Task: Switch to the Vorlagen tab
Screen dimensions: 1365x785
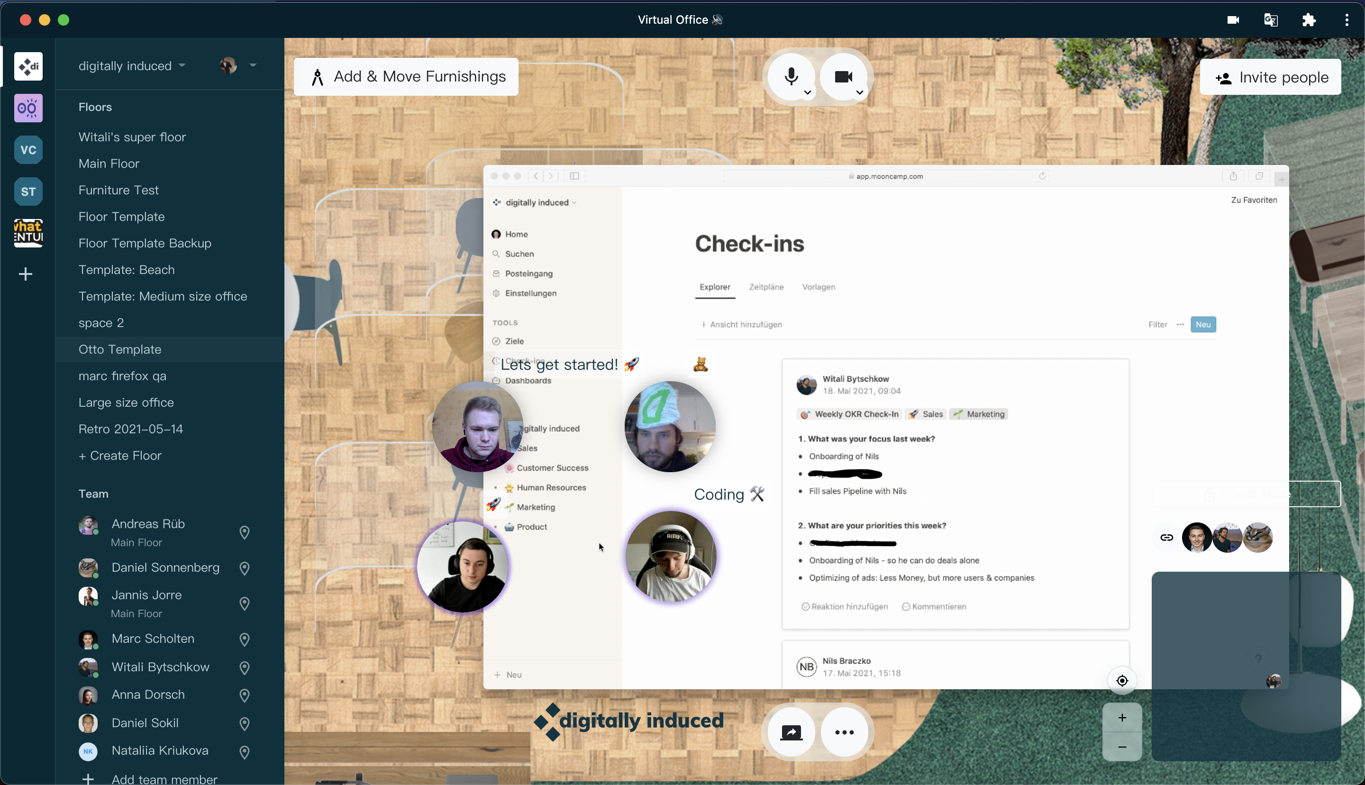Action: point(818,287)
